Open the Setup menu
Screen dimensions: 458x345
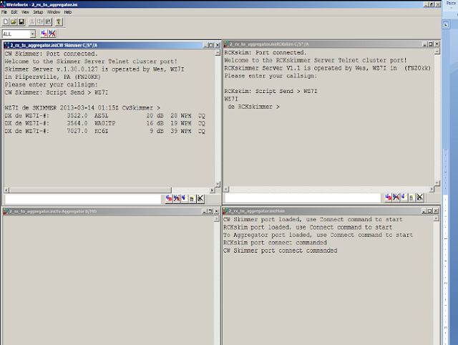tap(38, 12)
